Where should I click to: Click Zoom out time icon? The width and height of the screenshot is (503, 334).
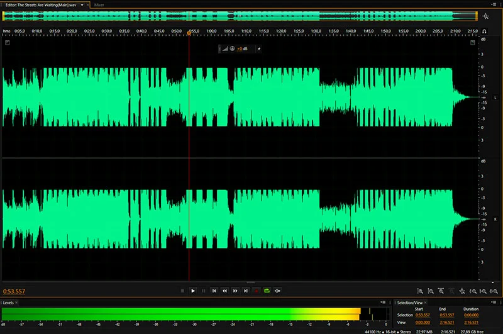451,291
